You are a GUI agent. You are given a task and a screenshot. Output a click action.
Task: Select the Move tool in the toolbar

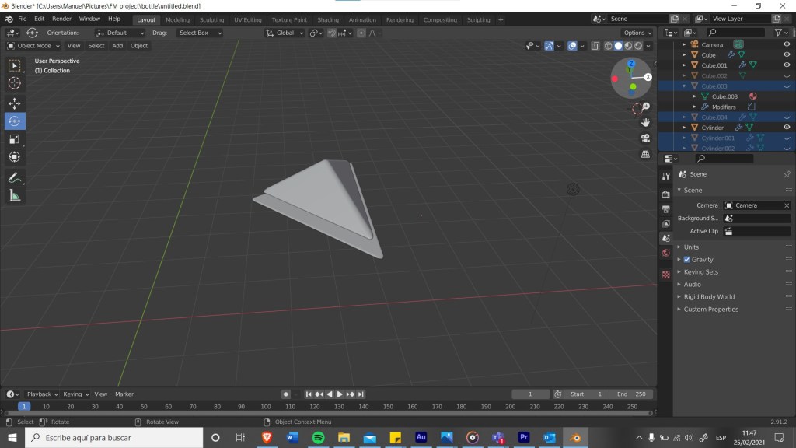tap(14, 103)
